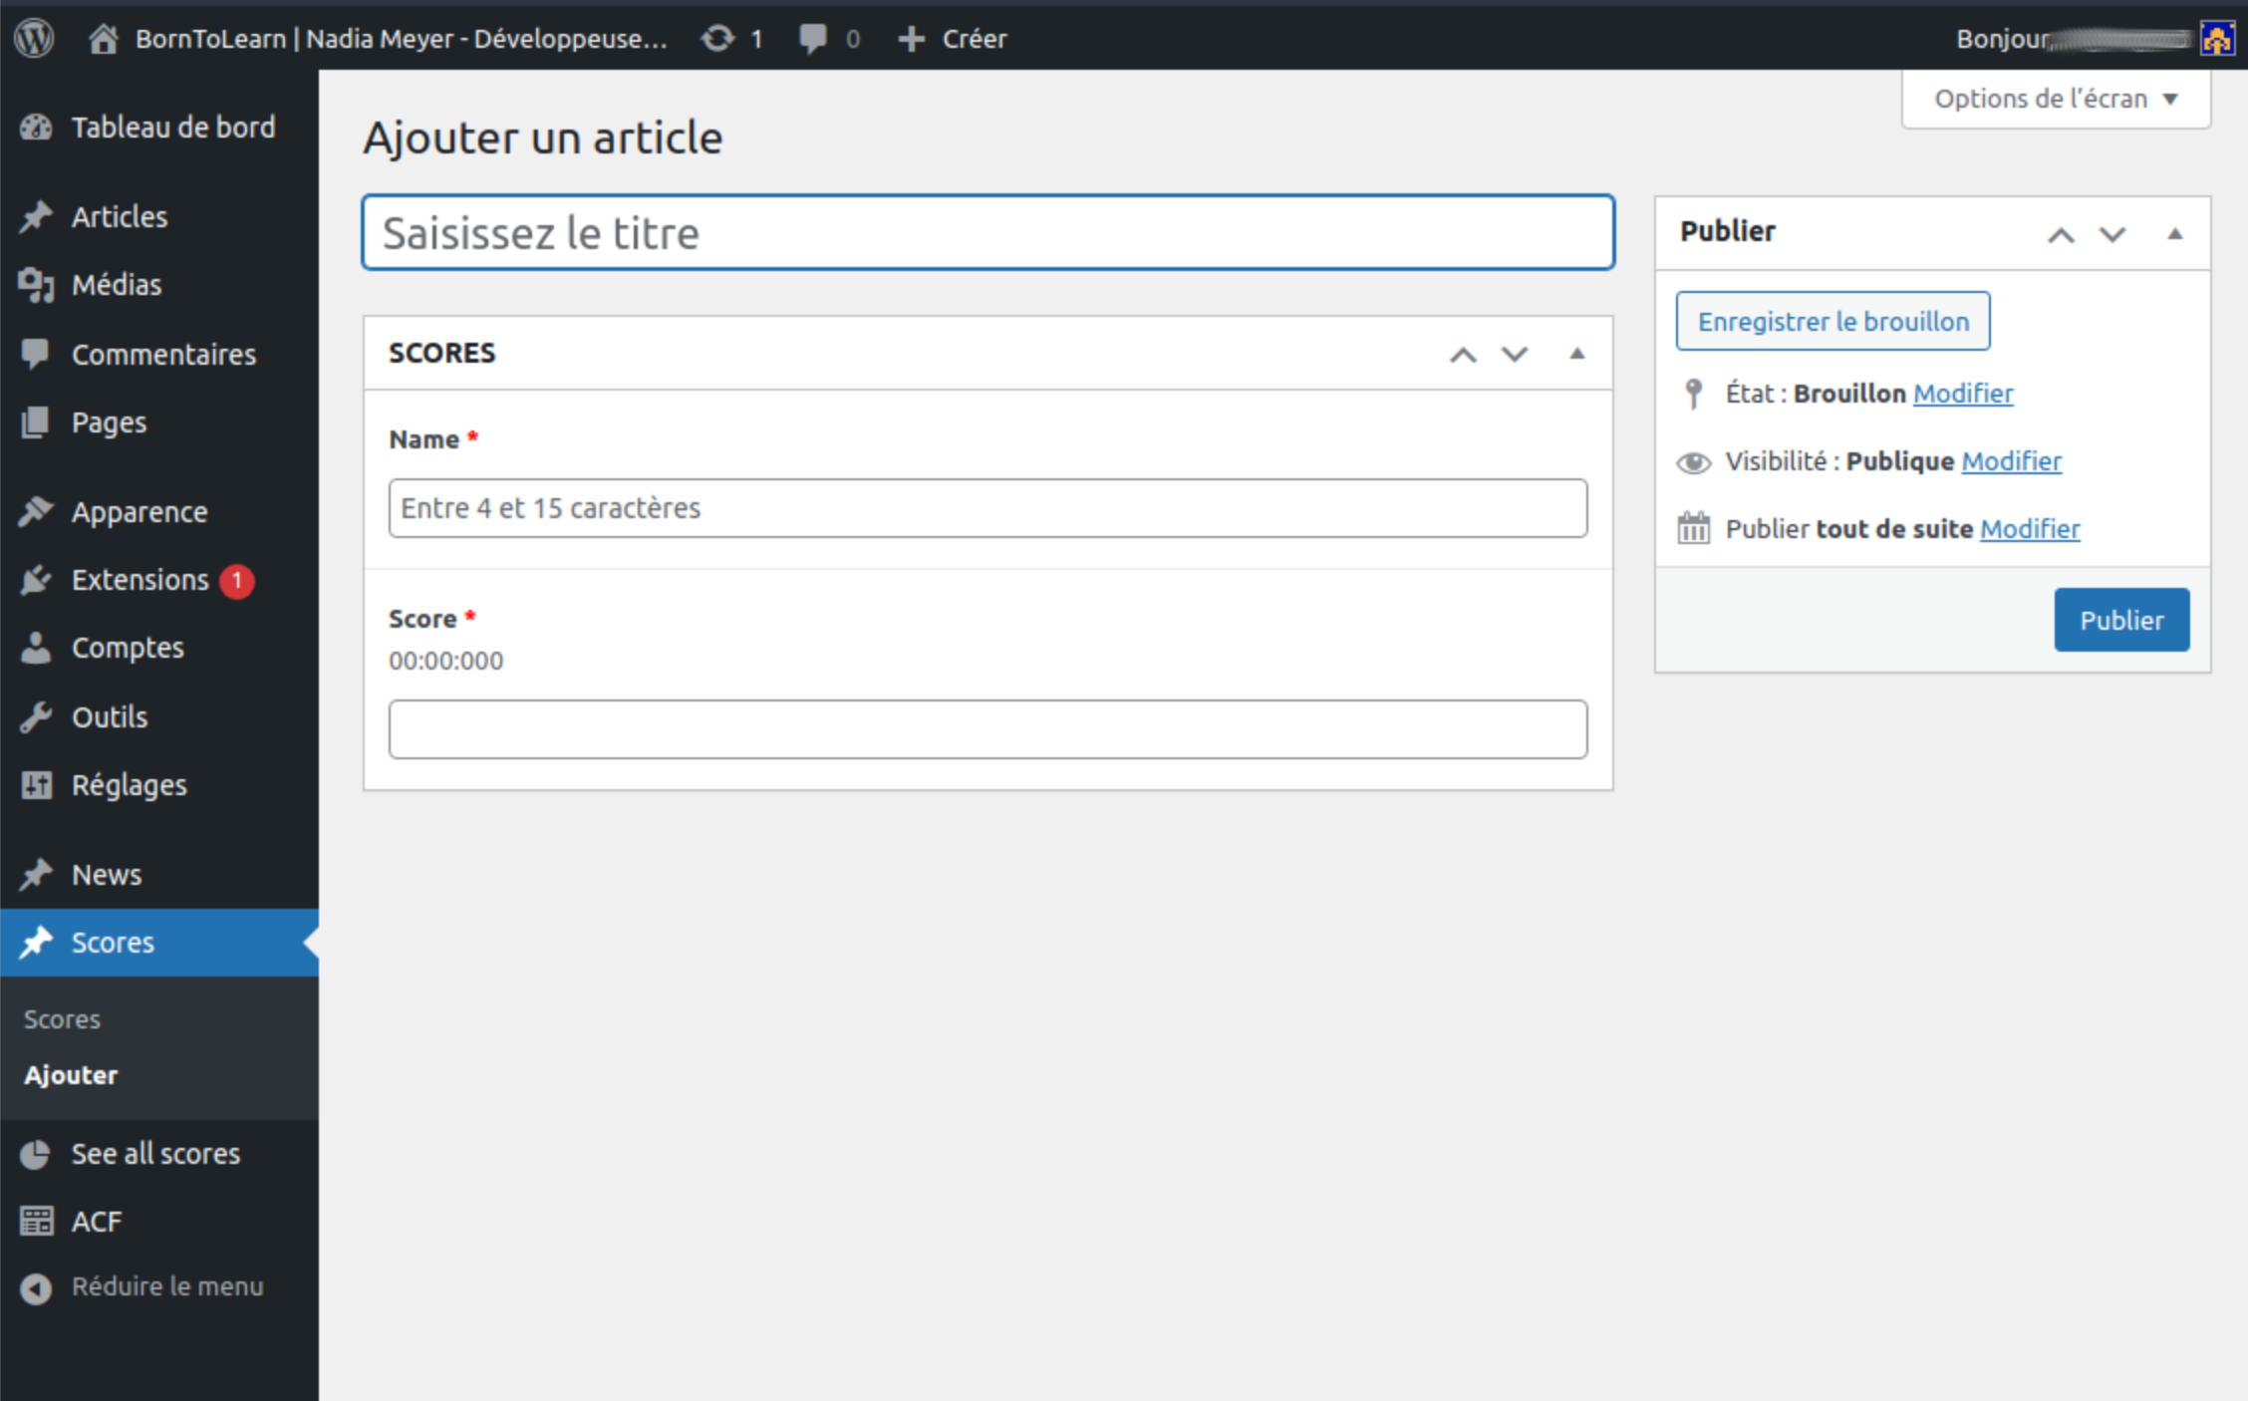
Task: Click the État pin status icon
Action: pos(1693,394)
